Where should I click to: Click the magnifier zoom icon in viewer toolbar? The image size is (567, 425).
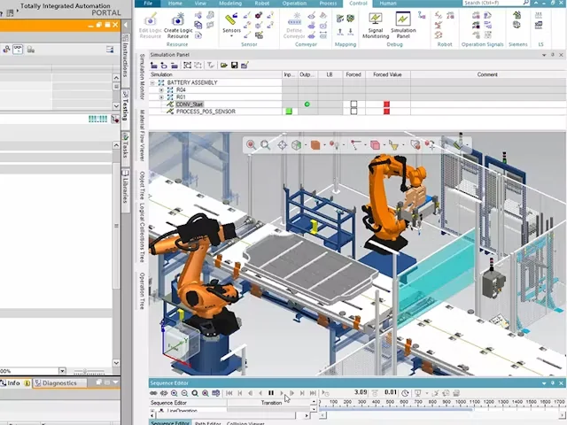click(x=266, y=145)
